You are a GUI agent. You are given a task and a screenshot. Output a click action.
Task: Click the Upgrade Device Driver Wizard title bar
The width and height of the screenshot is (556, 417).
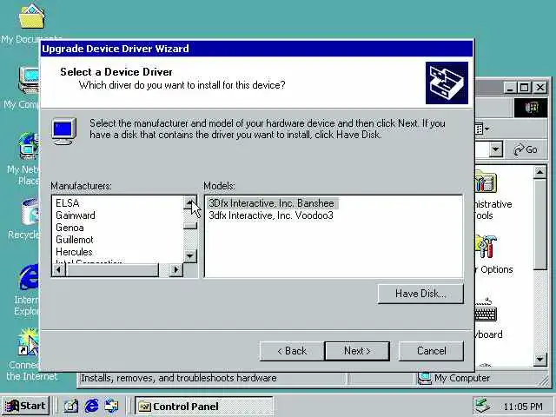tap(257, 49)
